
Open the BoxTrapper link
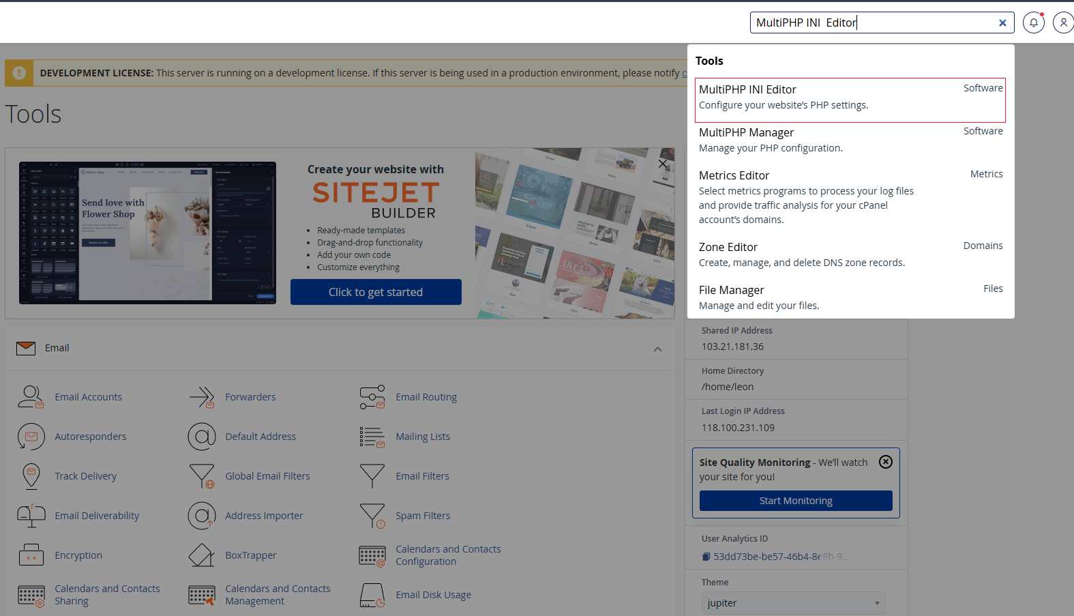coord(251,555)
